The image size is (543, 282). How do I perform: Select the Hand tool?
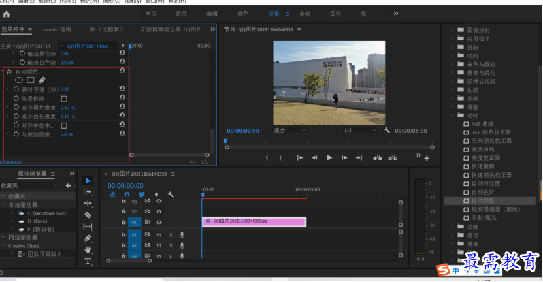(x=88, y=249)
